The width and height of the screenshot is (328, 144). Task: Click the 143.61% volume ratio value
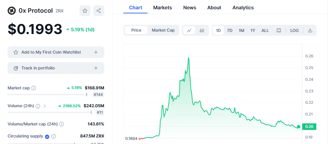(96, 124)
